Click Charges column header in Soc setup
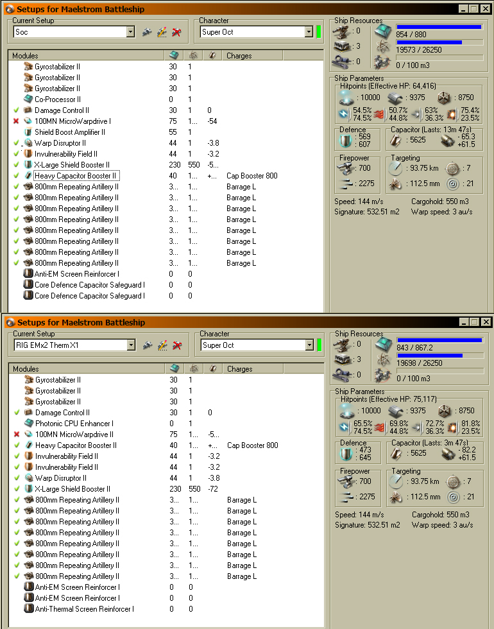 [253, 55]
